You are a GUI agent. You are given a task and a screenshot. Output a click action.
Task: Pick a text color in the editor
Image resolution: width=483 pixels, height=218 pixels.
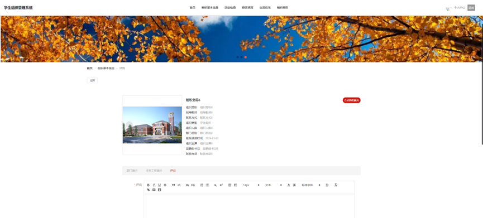[289, 185]
